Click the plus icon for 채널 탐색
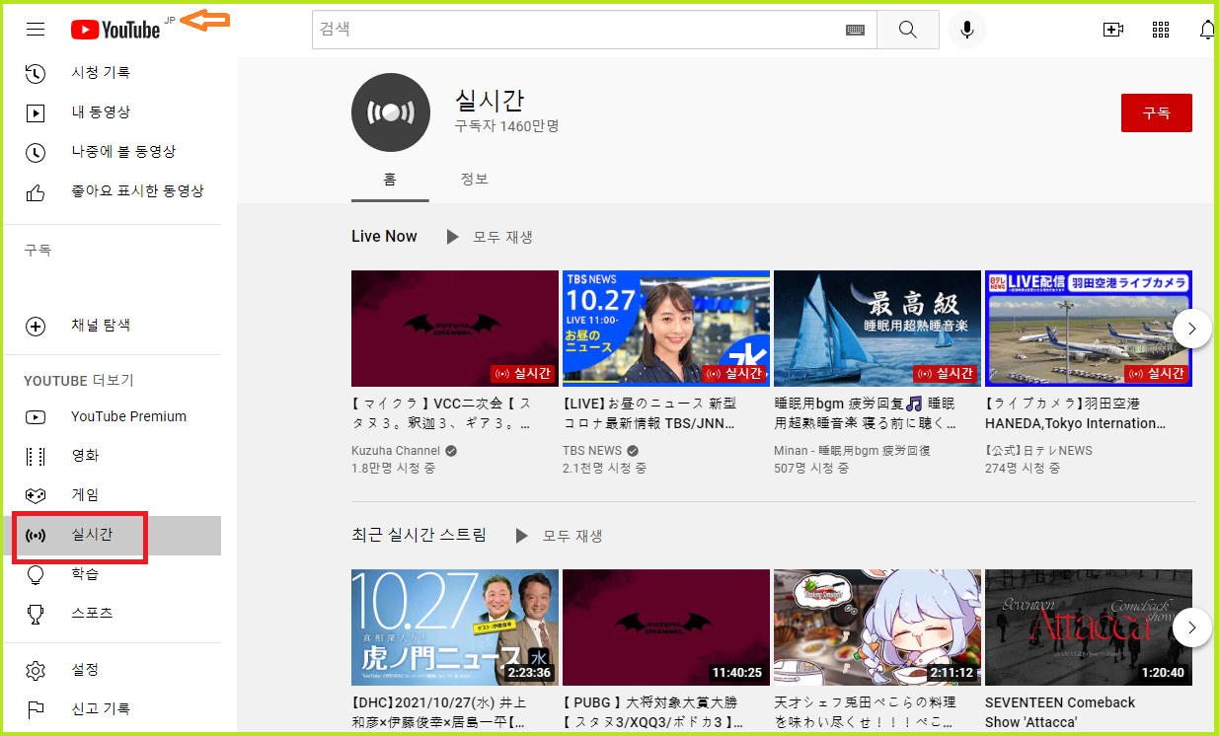This screenshot has width=1219, height=736. [36, 326]
